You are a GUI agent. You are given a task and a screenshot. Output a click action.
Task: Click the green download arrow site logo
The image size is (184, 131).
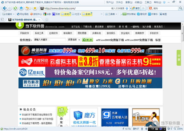pyautogui.click(x=20, y=25)
